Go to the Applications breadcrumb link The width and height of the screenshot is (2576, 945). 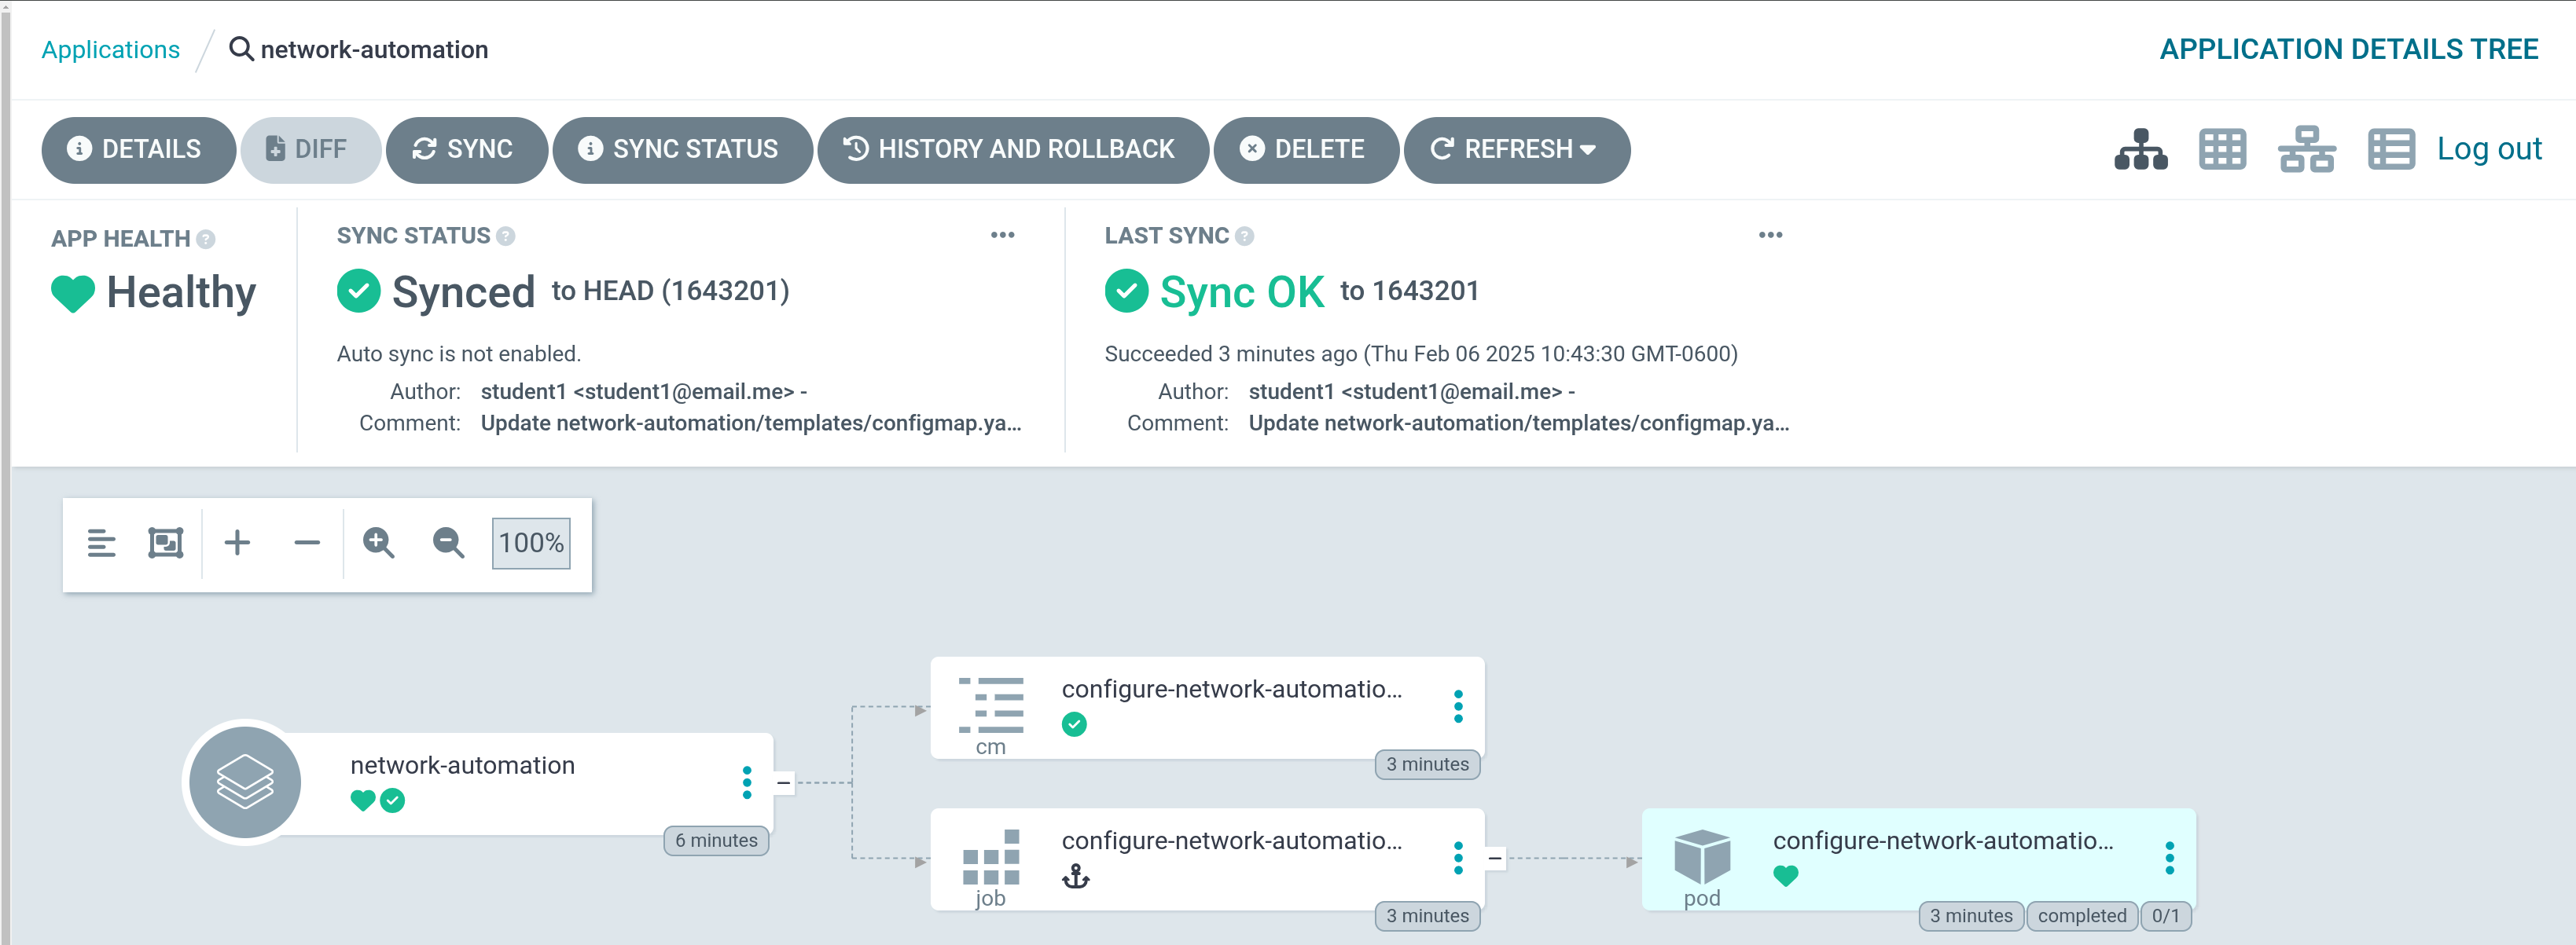point(110,50)
